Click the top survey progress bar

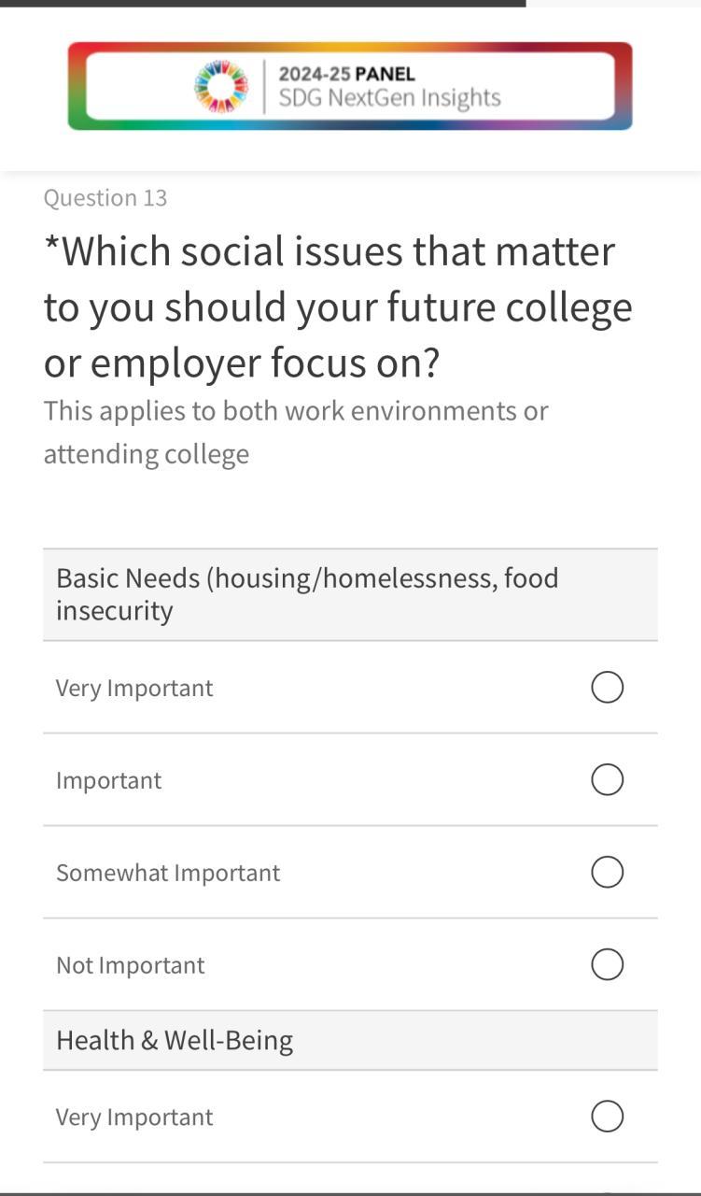coord(262,4)
